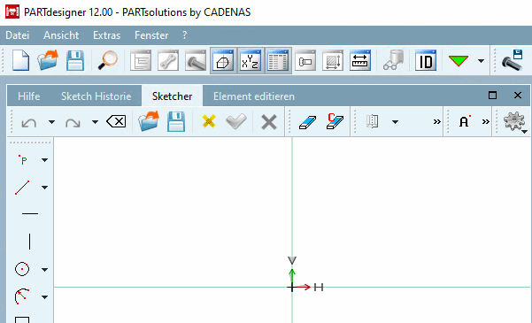Image resolution: width=532 pixels, height=323 pixels.
Task: Click the mirror sketch icon
Action: click(372, 121)
